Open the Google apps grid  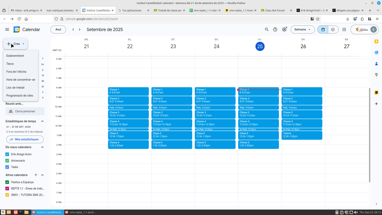[x=344, y=29]
